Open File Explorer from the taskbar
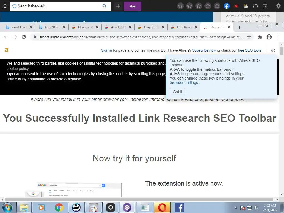 [x=24, y=207]
